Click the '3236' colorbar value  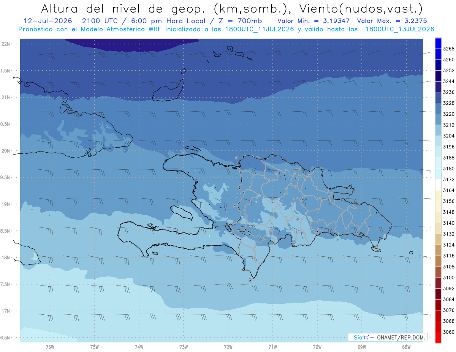449,92
